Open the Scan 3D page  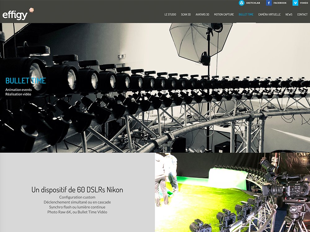pos(186,15)
